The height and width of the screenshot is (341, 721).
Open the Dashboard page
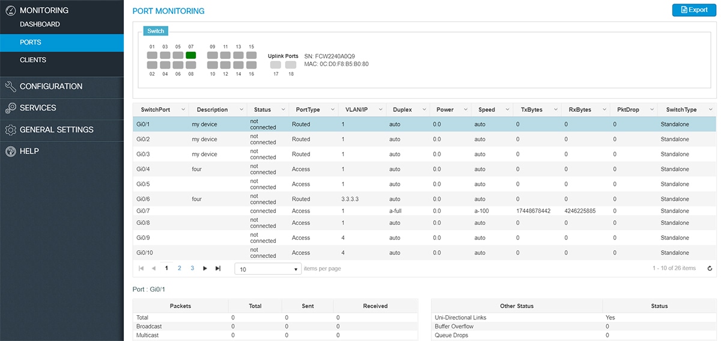pyautogui.click(x=40, y=25)
